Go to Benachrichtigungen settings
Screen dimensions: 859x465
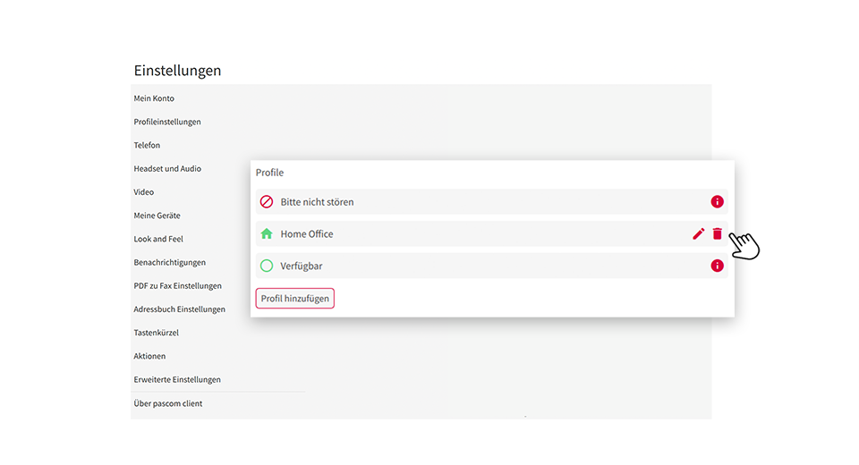pos(170,262)
